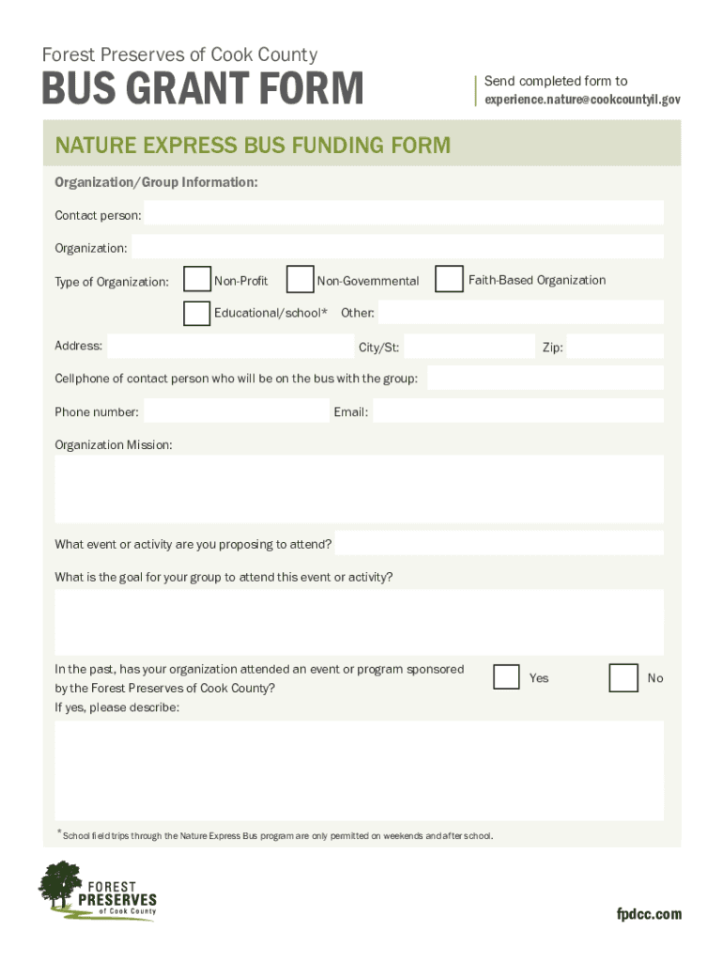
Task: Click the Email input field
Action: (x=518, y=411)
